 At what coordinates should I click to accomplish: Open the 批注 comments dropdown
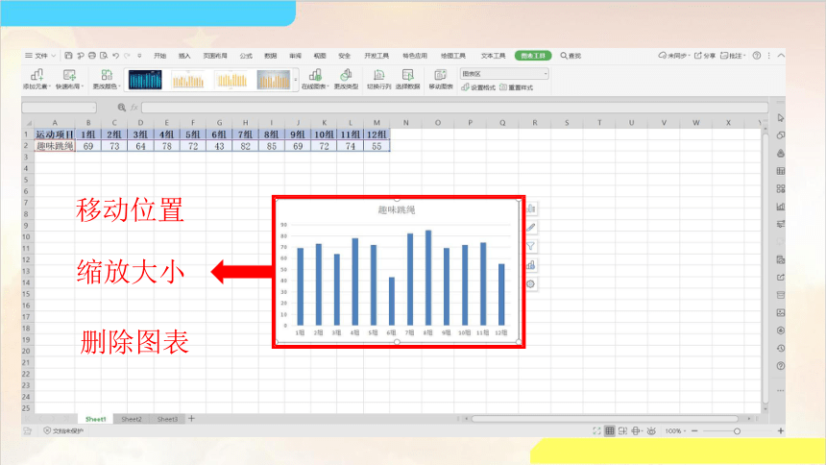[733, 56]
